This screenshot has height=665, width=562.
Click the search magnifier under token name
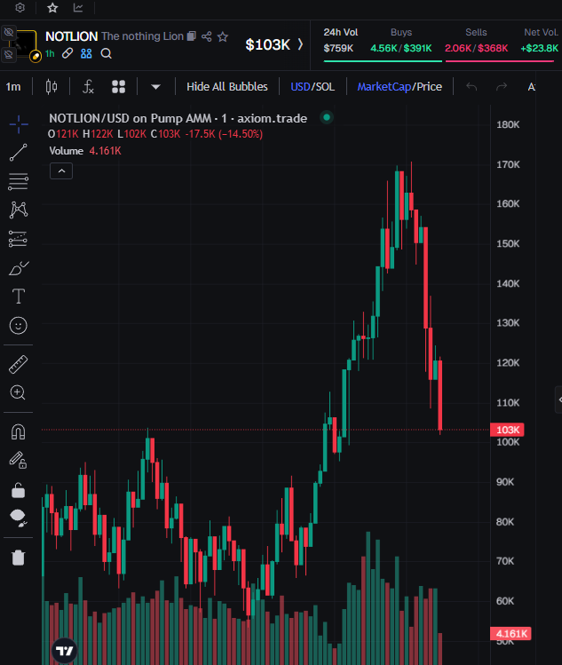click(x=106, y=53)
